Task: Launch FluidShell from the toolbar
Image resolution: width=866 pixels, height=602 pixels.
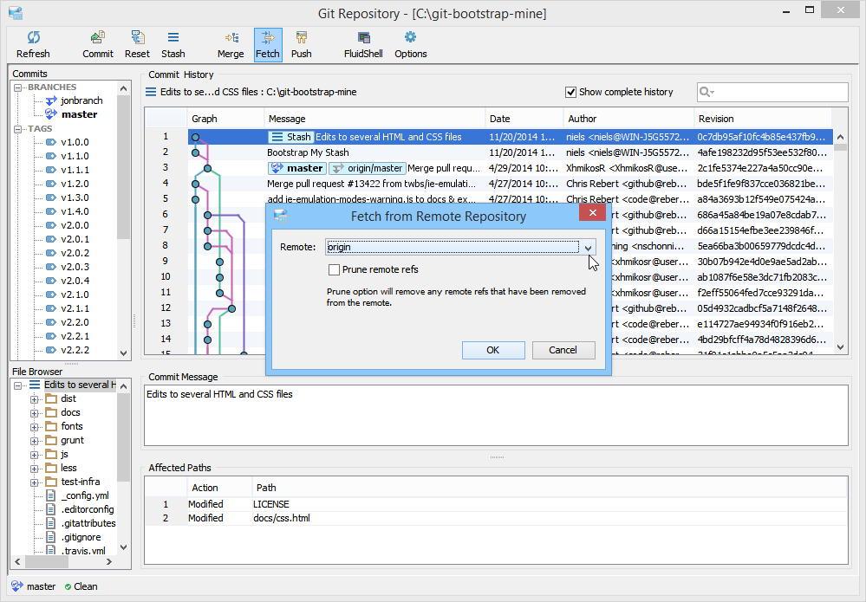Action: click(x=363, y=45)
